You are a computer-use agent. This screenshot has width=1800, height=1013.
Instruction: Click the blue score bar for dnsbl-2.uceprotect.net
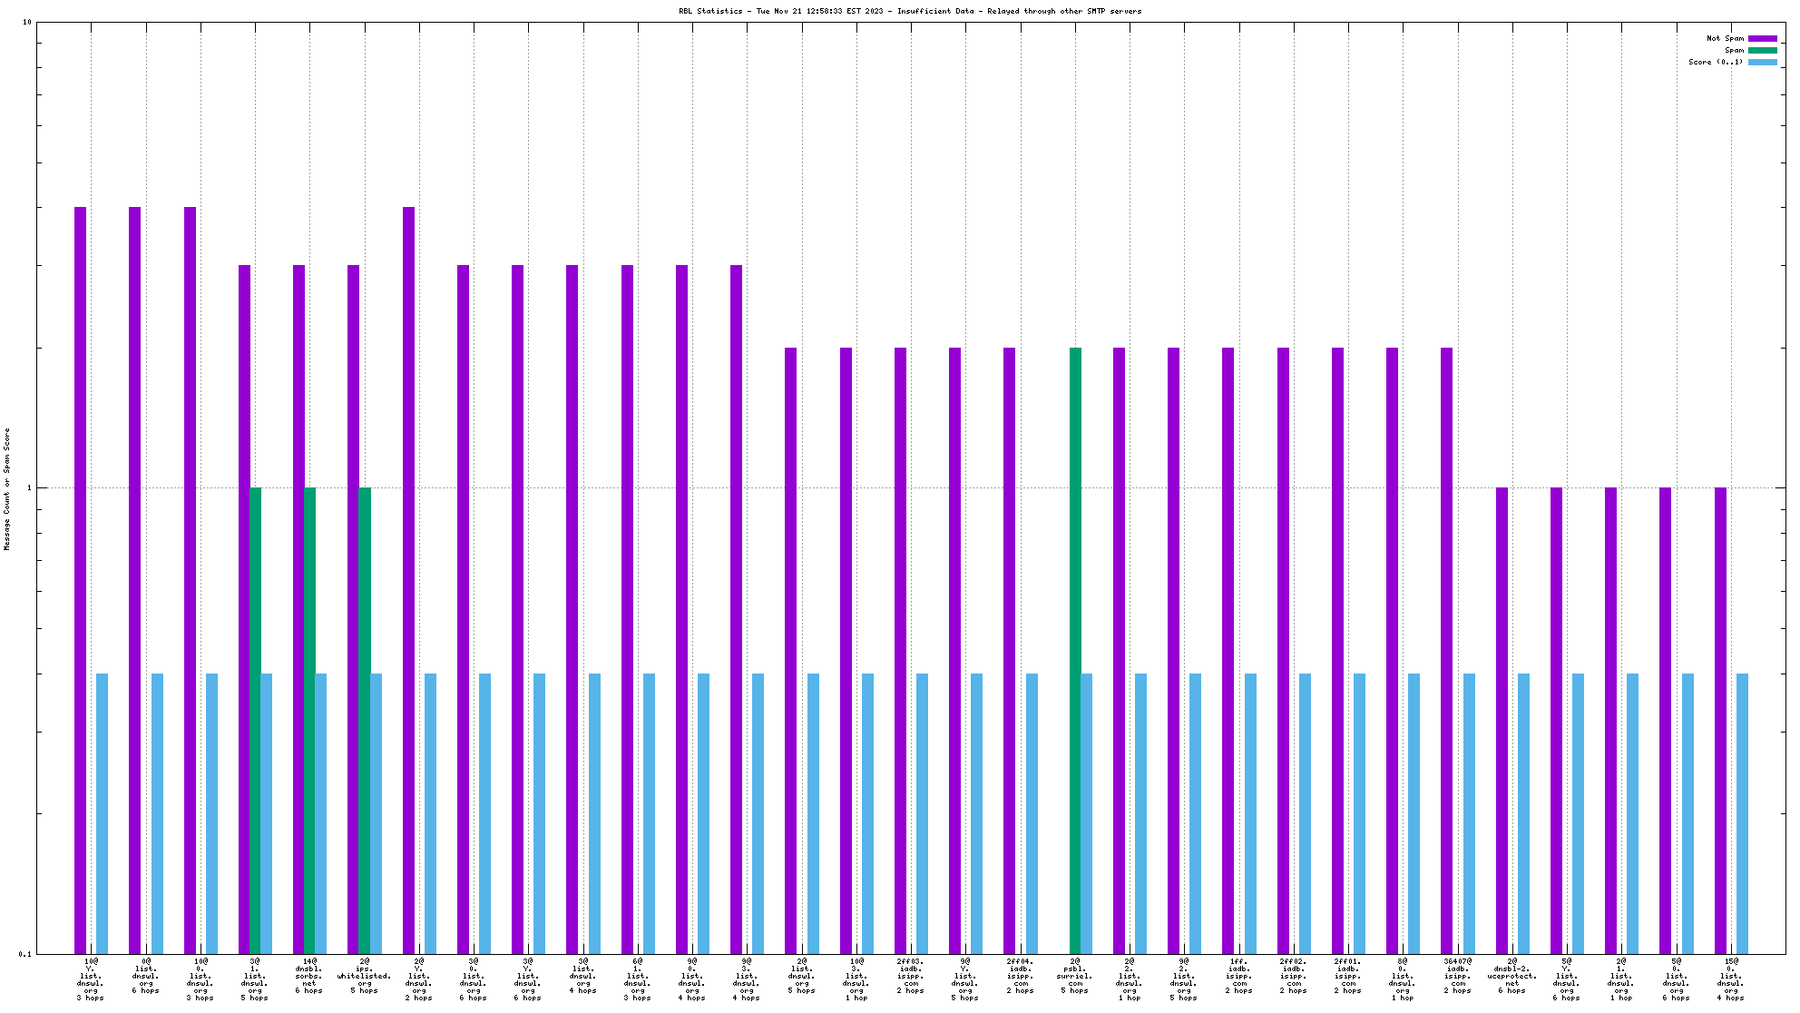tap(1523, 812)
